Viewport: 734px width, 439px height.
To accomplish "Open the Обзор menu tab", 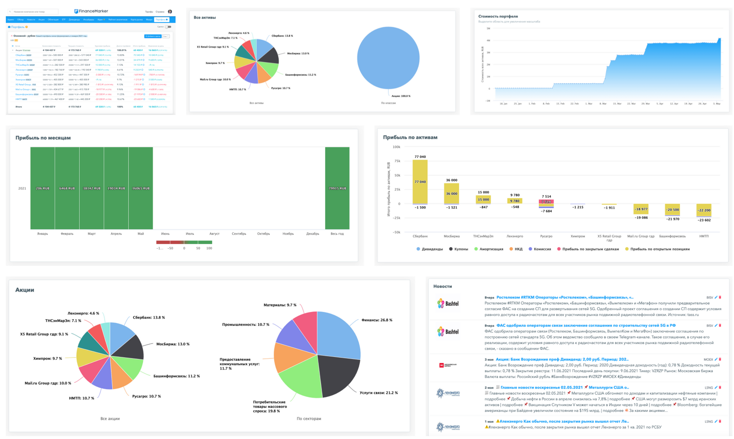I will point(20,20).
